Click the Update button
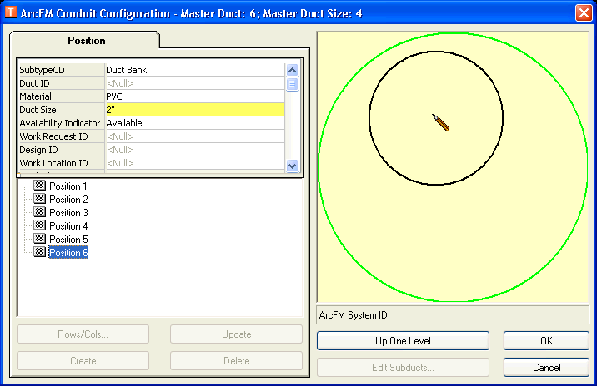This screenshot has width=597, height=386. (x=237, y=334)
